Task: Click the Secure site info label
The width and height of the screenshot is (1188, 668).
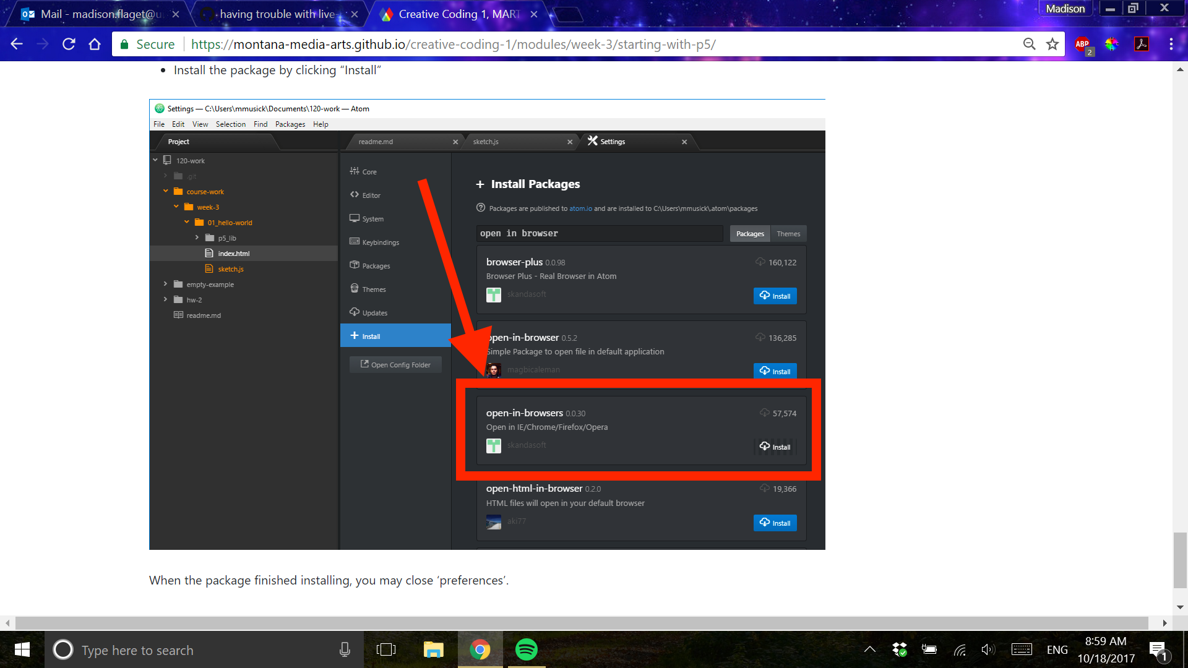Action: click(x=148, y=44)
